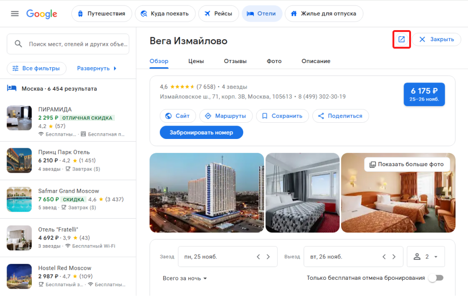This screenshot has width=468, height=296.
Task: Select ПИРАМИДА hotel listing
Action: tap(68, 121)
